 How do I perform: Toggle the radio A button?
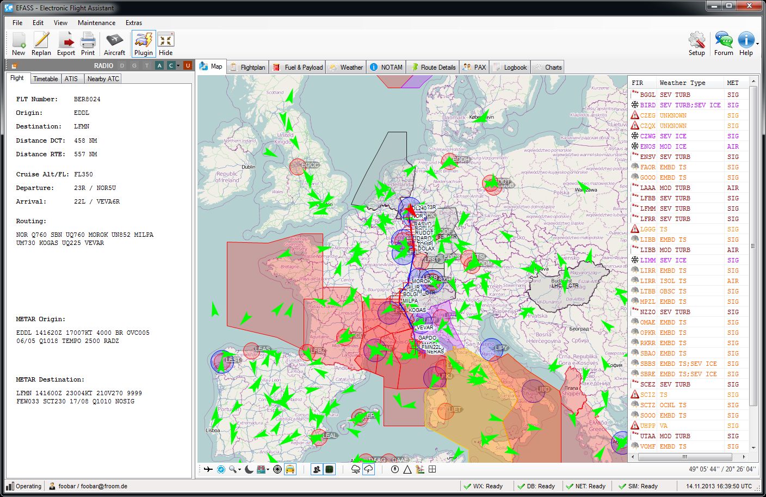click(159, 65)
